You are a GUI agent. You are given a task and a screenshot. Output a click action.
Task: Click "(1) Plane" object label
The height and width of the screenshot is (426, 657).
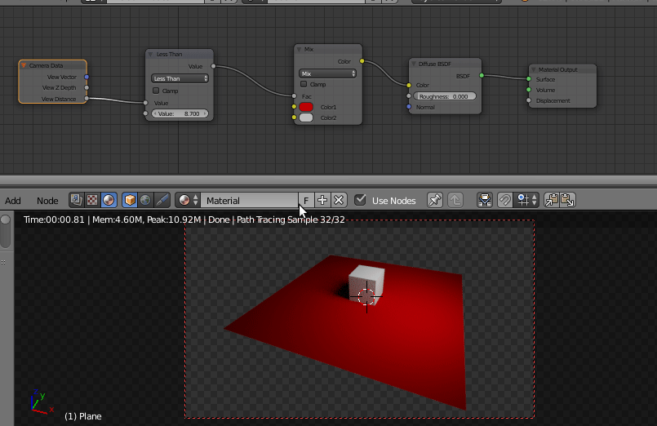83,416
